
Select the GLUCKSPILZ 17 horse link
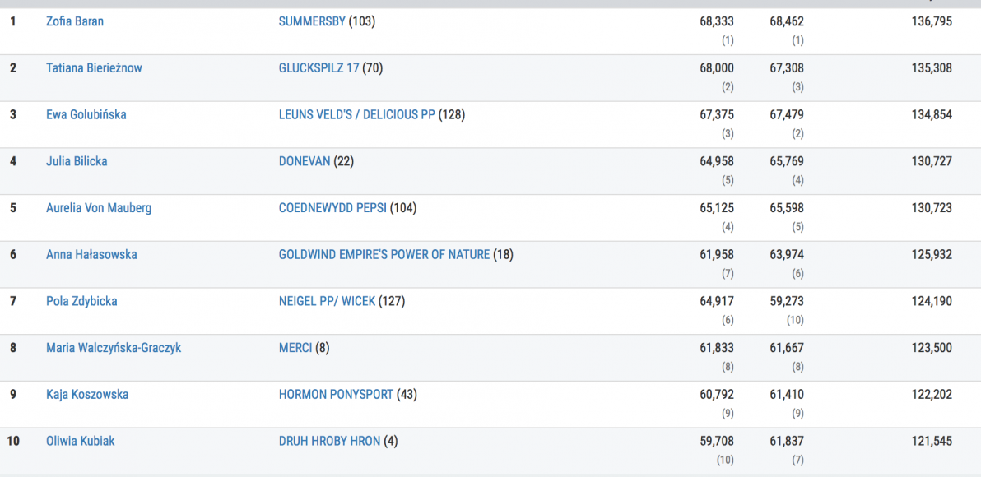[318, 68]
